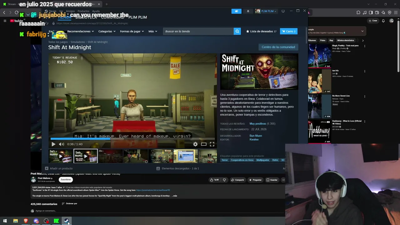The width and height of the screenshot is (400, 225).
Task: Open Brave media control music icon
Action: click(365, 12)
